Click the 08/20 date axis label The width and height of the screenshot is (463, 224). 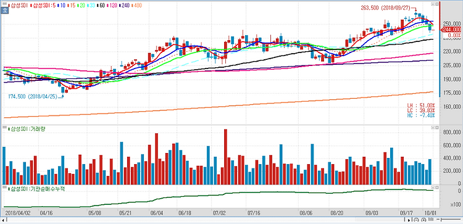336,212
